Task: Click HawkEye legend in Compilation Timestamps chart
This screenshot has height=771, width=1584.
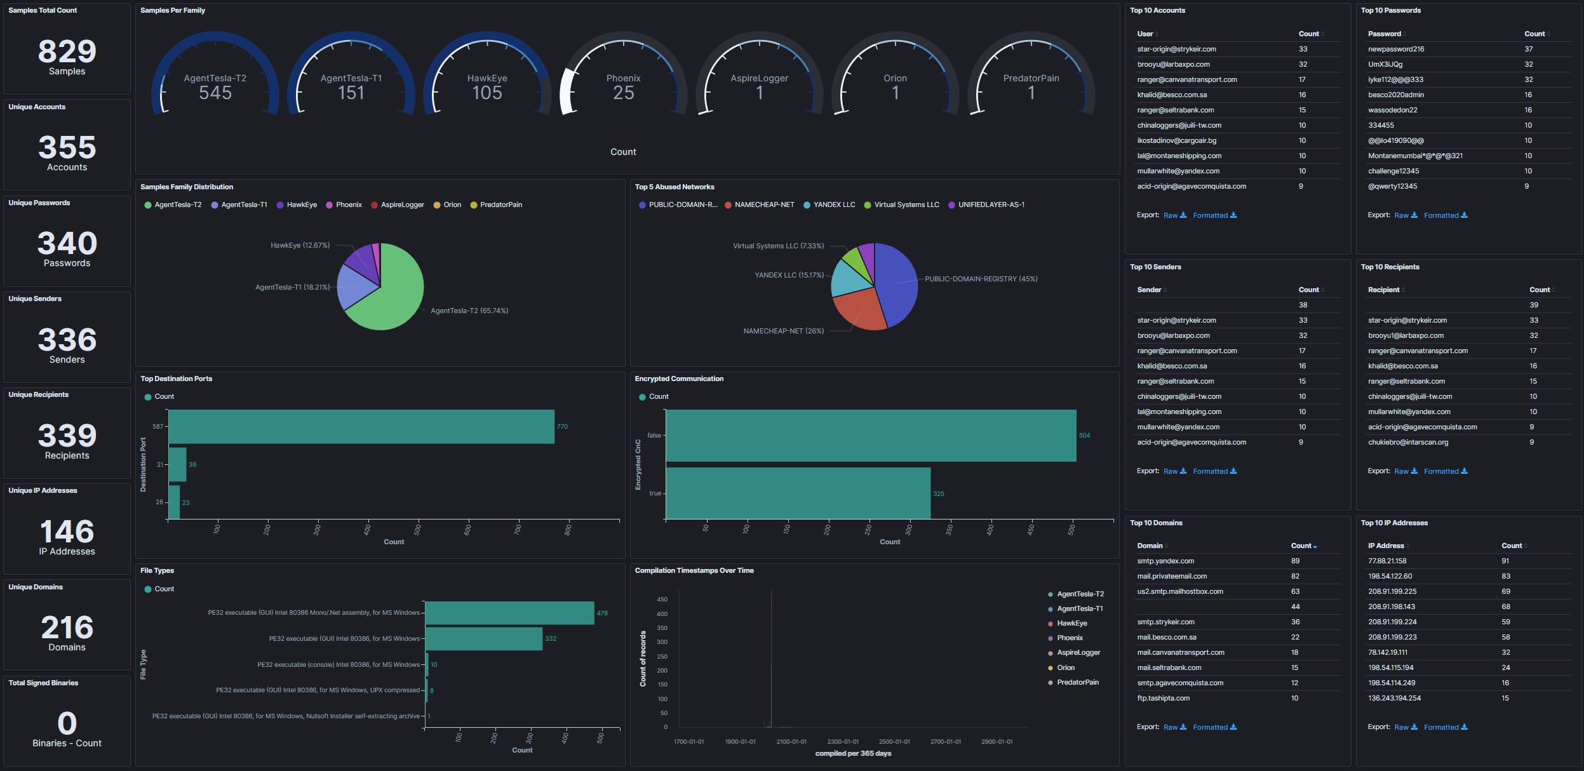Action: coord(1068,623)
